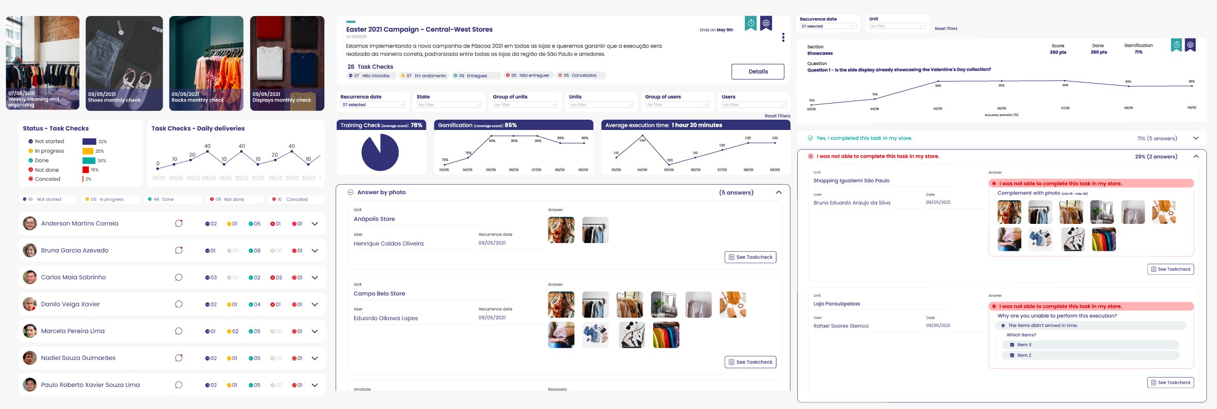Toggle the '10 Canceled' status filter

pyautogui.click(x=297, y=199)
